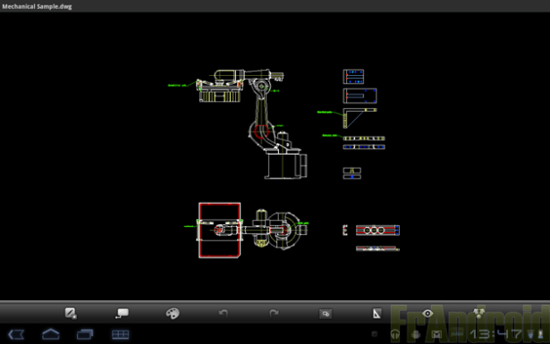Open the zoom window tool
The height and width of the screenshot is (344, 550).
tap(326, 314)
